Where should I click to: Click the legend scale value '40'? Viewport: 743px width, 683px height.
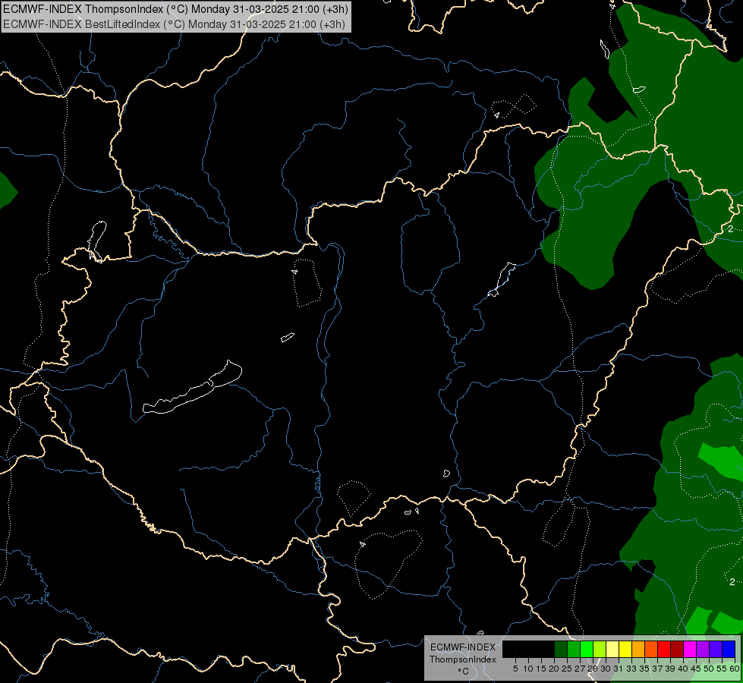pyautogui.click(x=683, y=669)
